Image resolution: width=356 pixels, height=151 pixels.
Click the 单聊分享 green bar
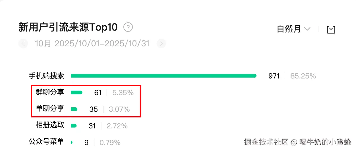click(74, 109)
